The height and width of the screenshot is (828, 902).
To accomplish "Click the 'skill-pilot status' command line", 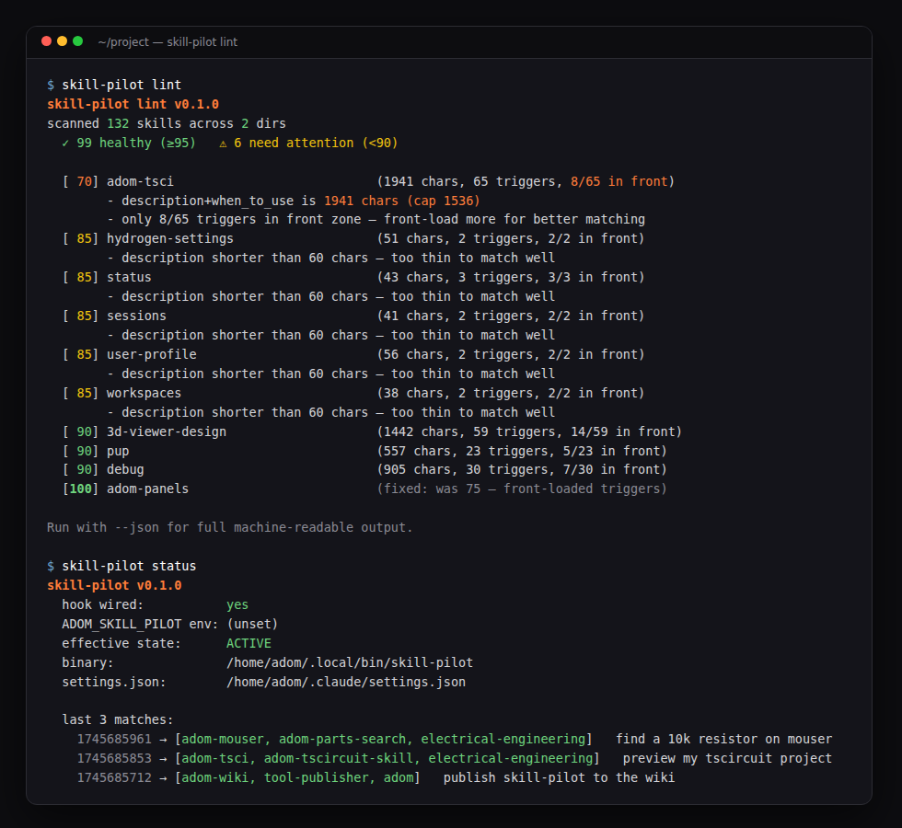I will tap(121, 567).
